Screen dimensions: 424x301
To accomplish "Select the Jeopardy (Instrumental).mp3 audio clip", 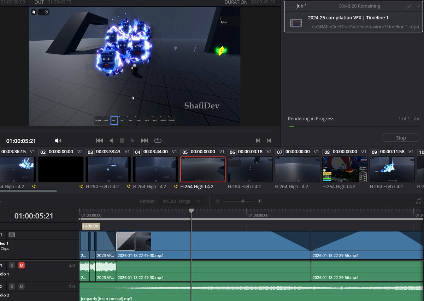I will click(252, 291).
